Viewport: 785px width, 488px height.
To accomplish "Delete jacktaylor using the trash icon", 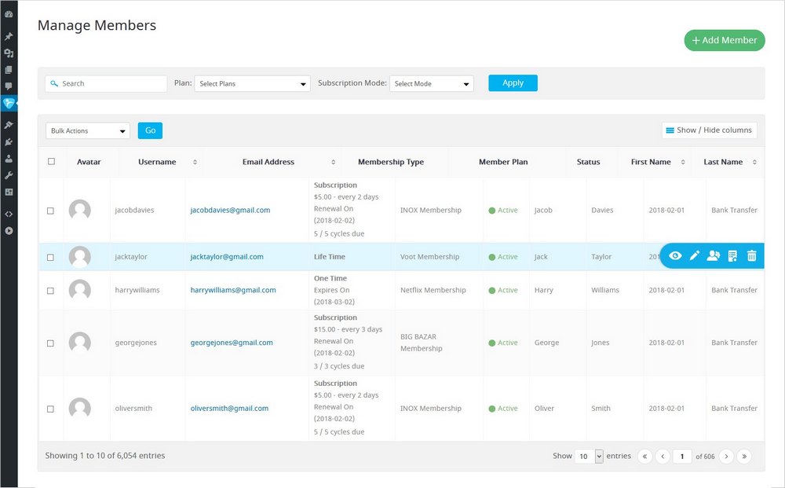I will tap(751, 256).
